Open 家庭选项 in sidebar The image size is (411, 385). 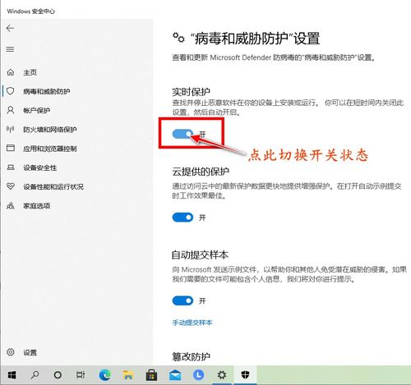tap(36, 206)
